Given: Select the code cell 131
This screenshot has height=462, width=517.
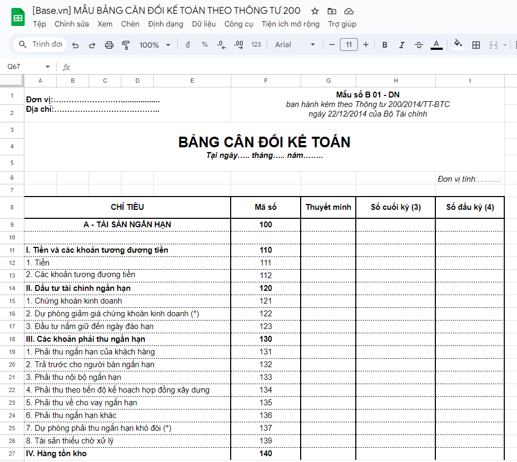Looking at the screenshot, I should (266, 352).
